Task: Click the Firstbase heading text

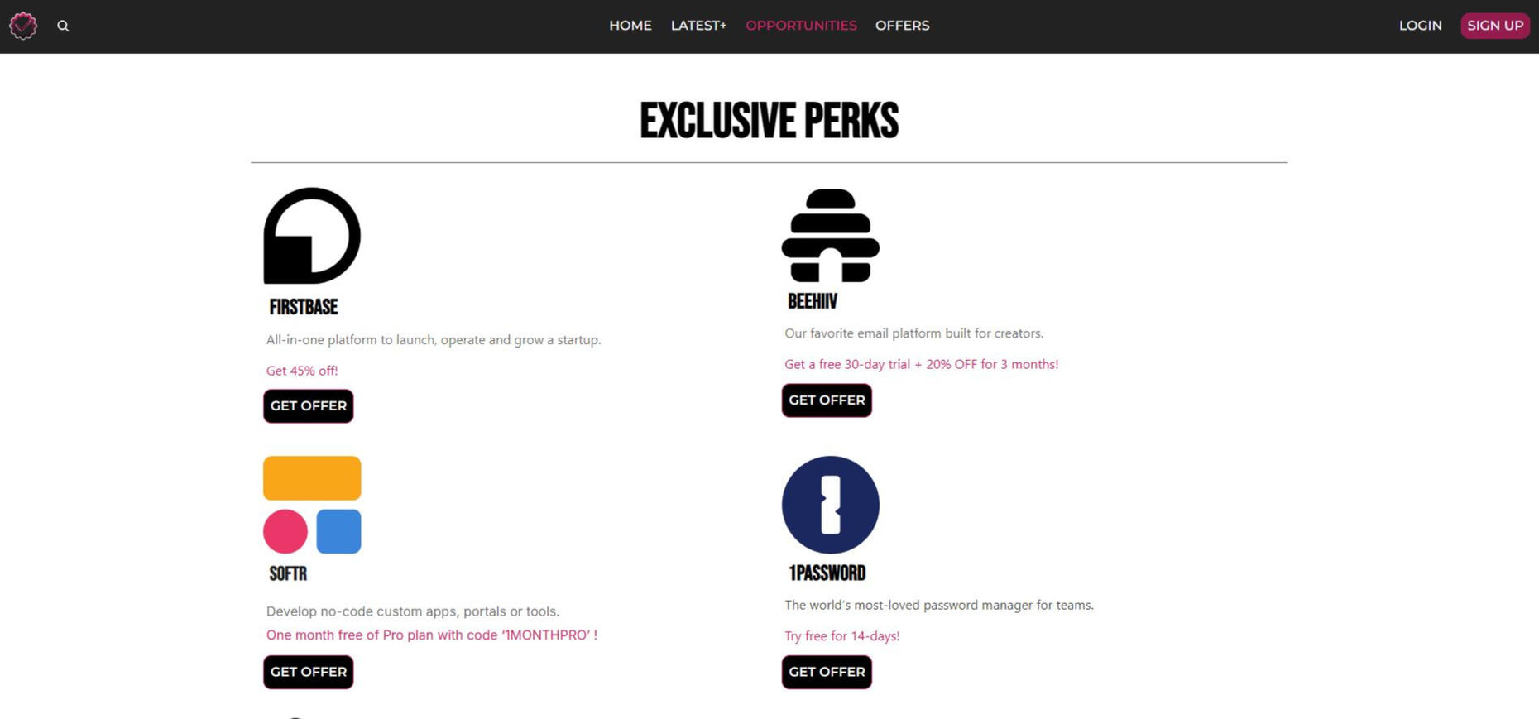Action: pos(304,307)
